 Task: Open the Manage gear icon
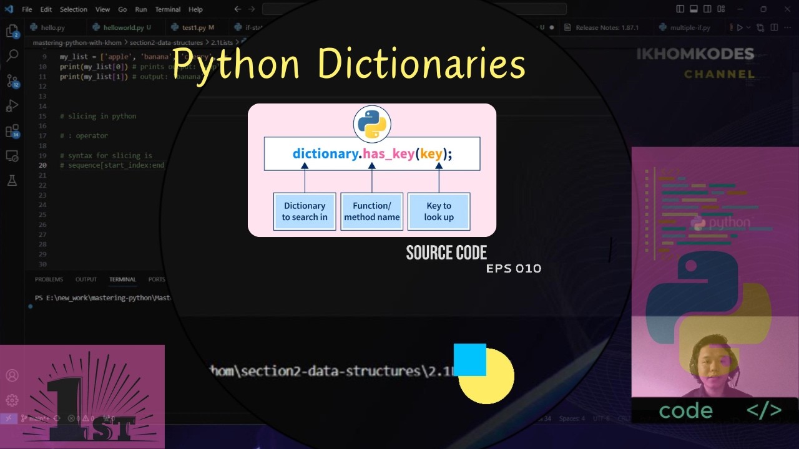[x=12, y=400]
